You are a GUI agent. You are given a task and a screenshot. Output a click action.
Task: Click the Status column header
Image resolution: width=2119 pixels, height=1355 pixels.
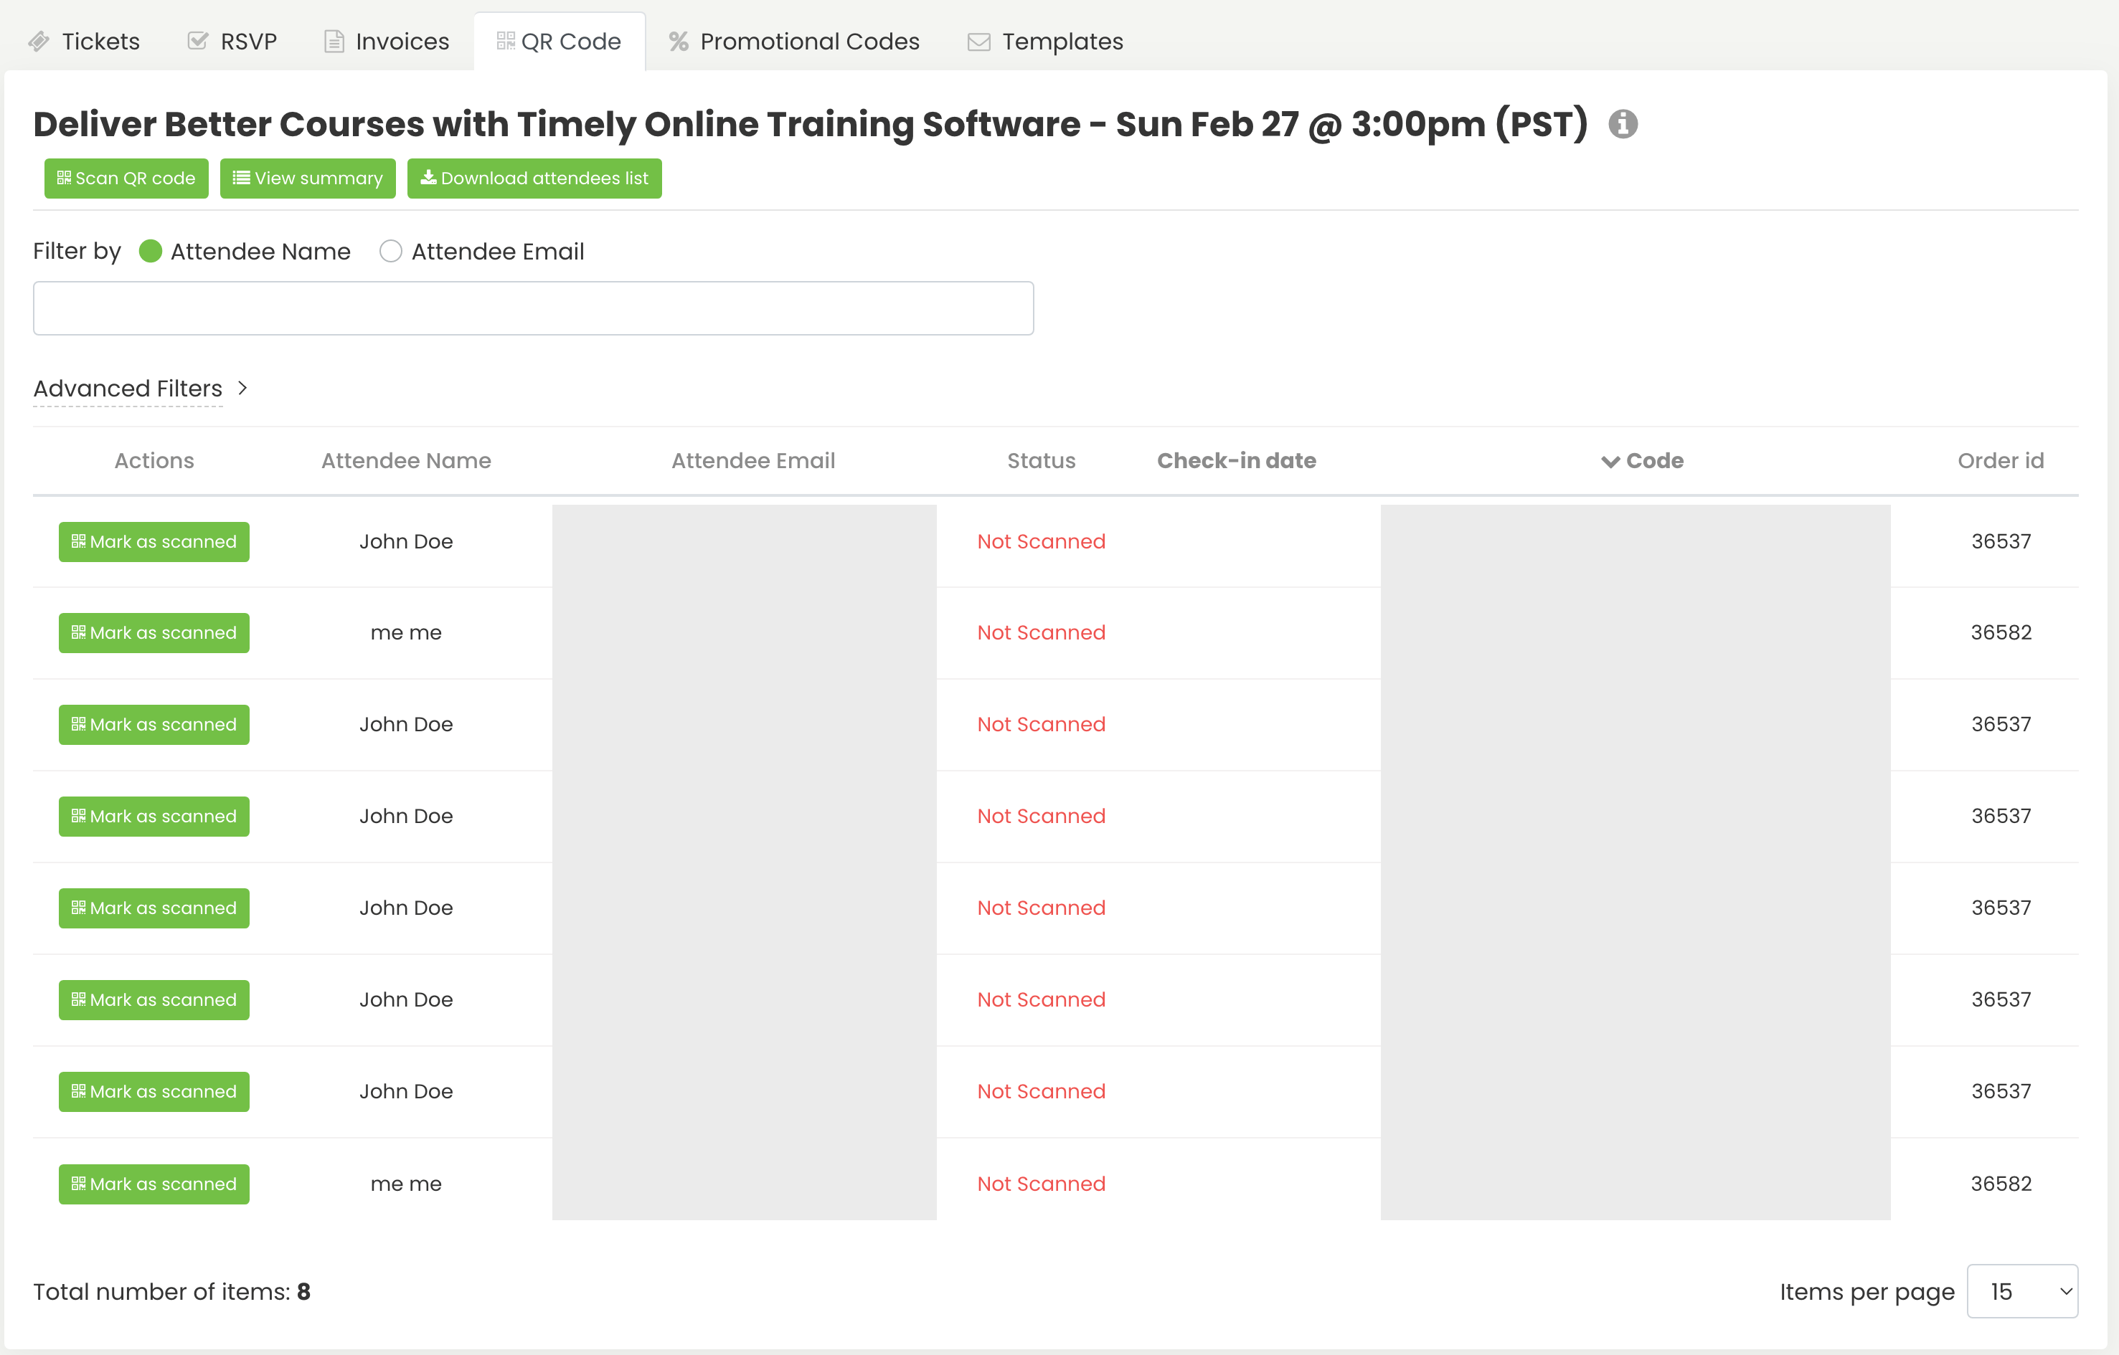coord(1041,461)
